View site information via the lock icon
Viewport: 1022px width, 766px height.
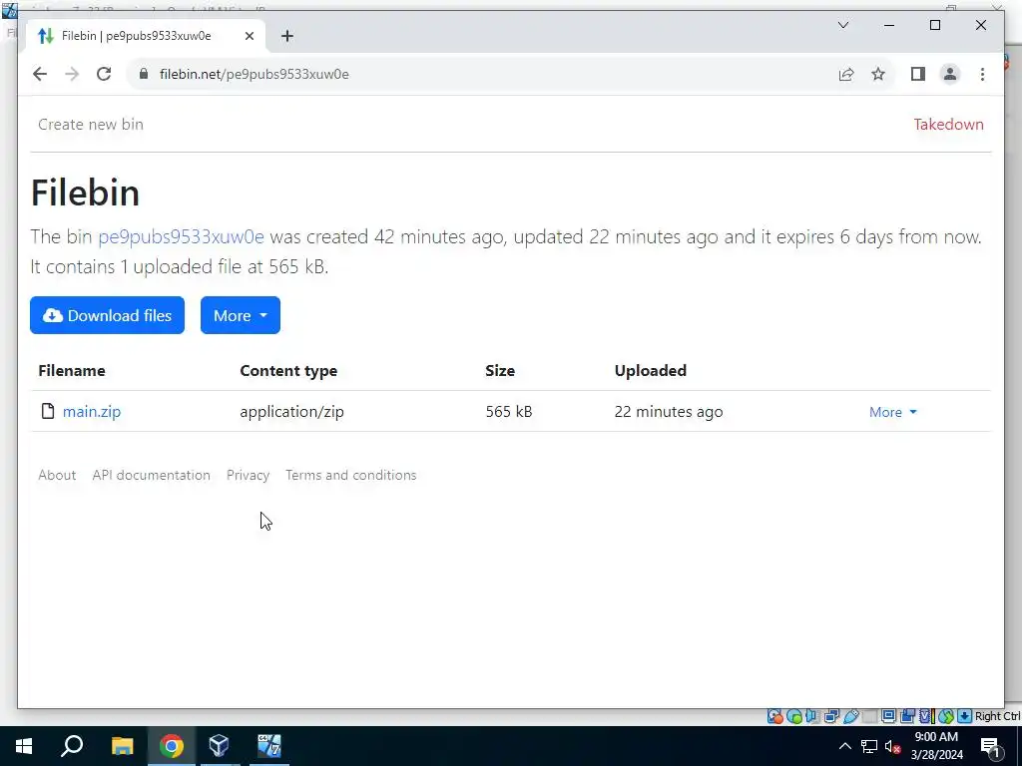click(x=144, y=74)
